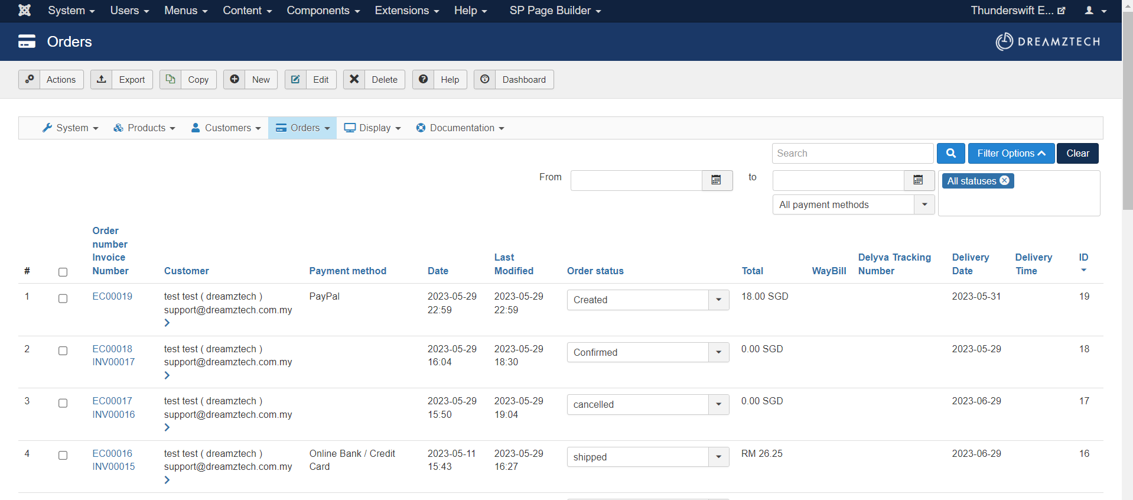
Task: Open the Users menu
Action: (129, 11)
